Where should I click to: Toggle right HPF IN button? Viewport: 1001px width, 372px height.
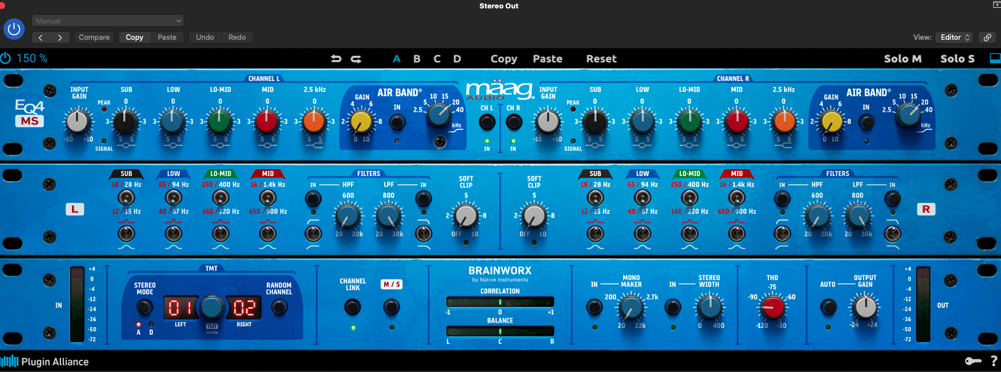click(x=782, y=198)
